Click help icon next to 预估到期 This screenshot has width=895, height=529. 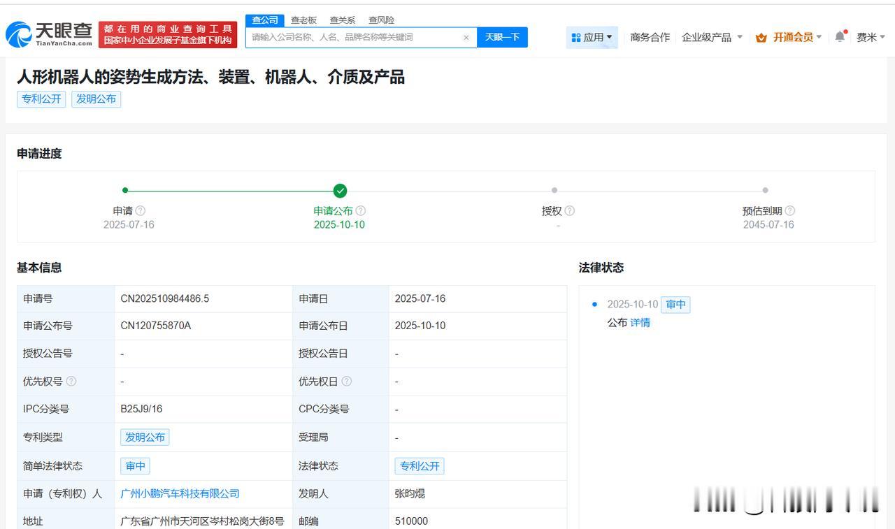(790, 211)
